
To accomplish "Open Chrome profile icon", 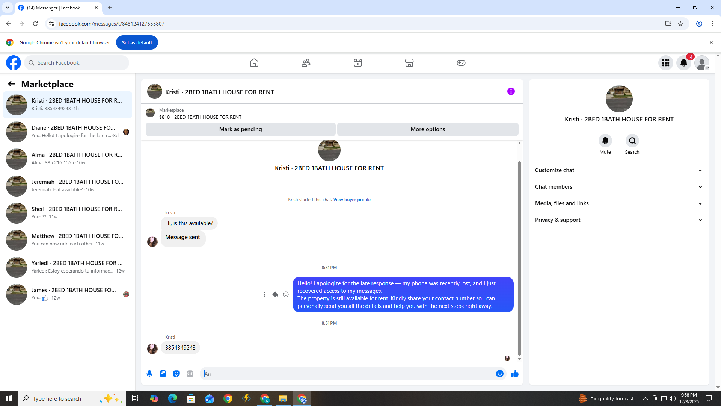I will tap(699, 24).
